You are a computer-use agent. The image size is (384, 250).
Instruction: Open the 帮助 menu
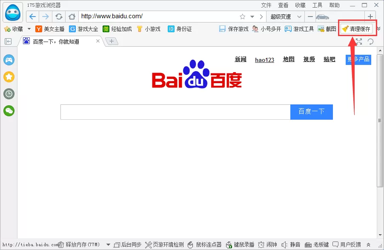point(334,5)
